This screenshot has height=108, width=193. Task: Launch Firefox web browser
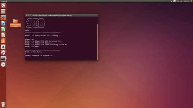point(3,17)
